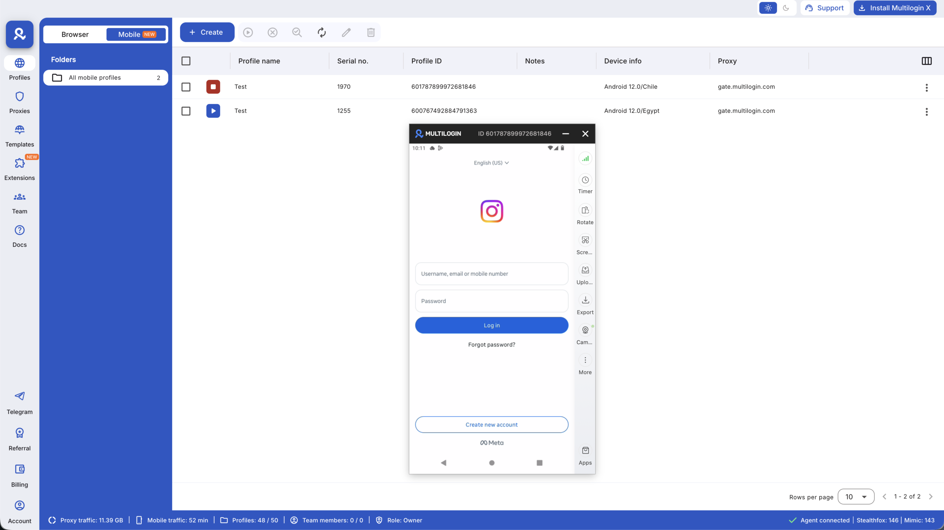Refresh the profiles list
The height and width of the screenshot is (530, 944).
(322, 32)
